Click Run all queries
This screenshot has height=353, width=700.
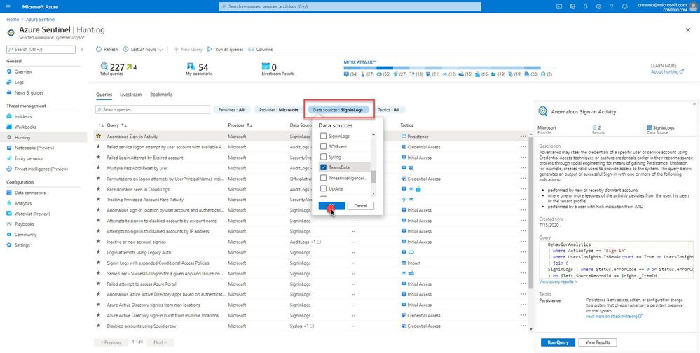tap(226, 50)
